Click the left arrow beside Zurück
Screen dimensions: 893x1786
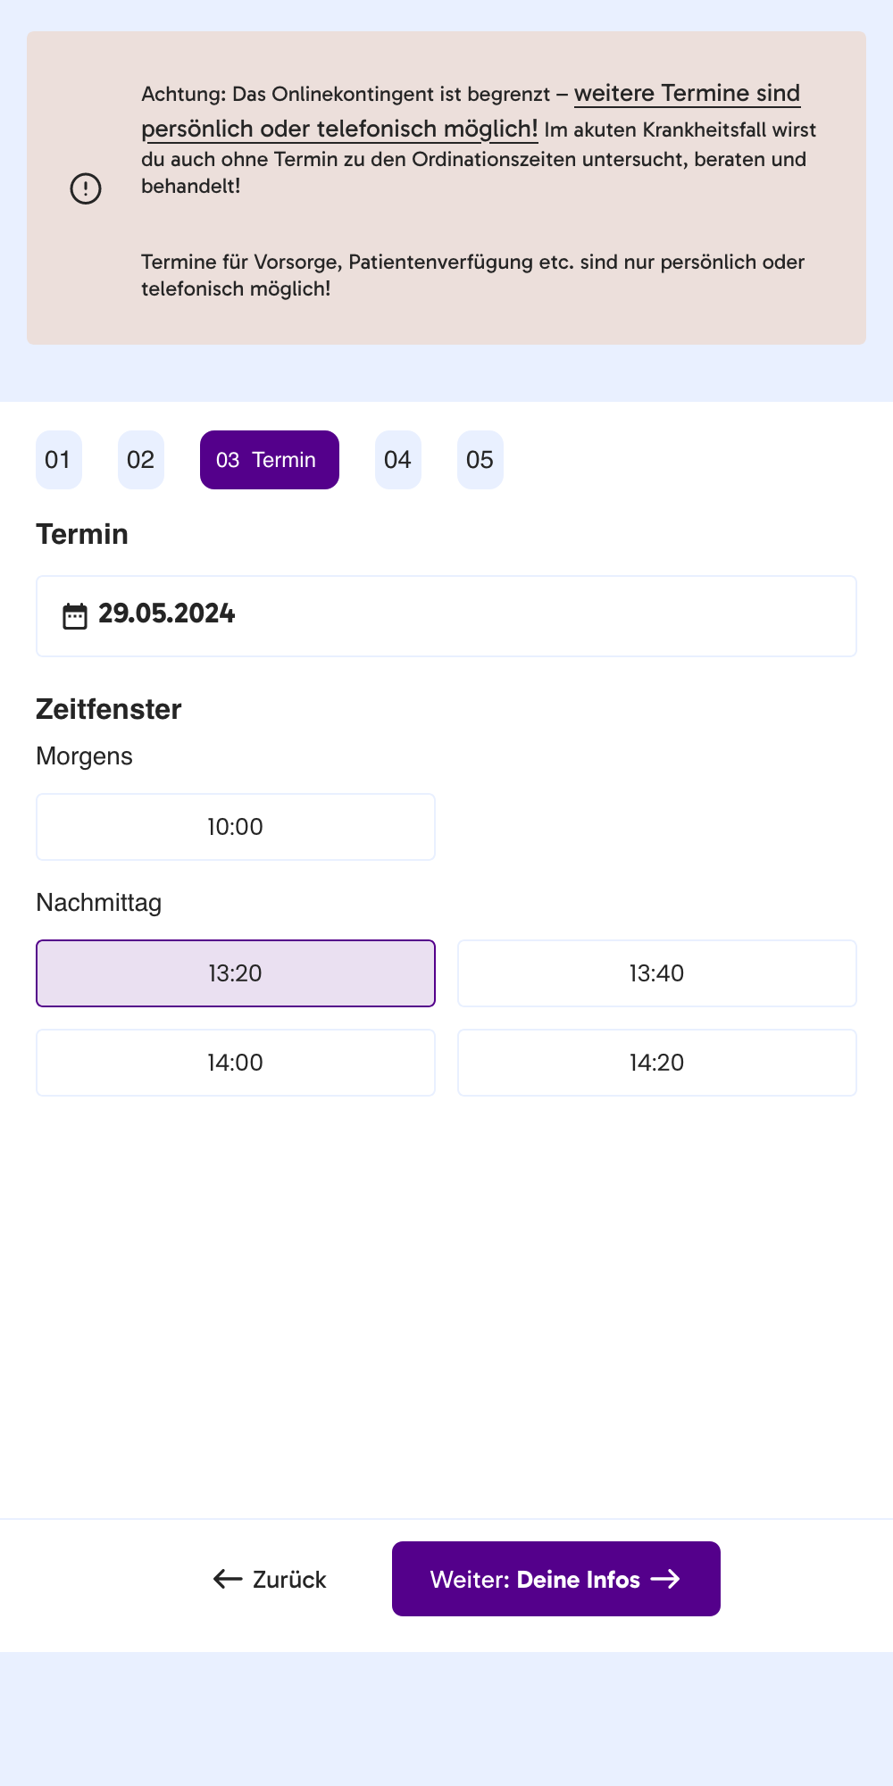[228, 1579]
